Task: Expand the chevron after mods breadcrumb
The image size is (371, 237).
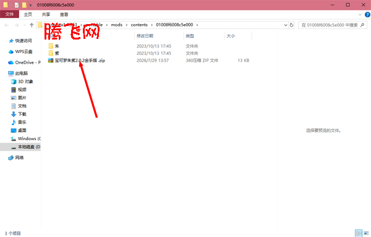Action: click(127, 25)
